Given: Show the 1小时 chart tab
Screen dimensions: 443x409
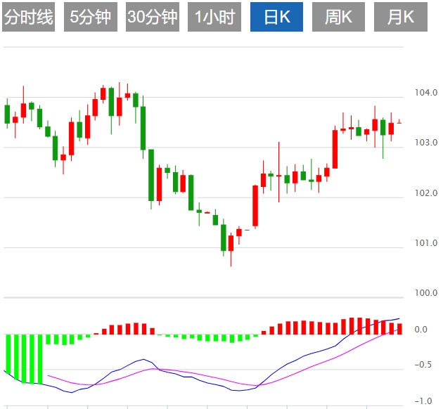Looking at the screenshot, I should pyautogui.click(x=214, y=18).
